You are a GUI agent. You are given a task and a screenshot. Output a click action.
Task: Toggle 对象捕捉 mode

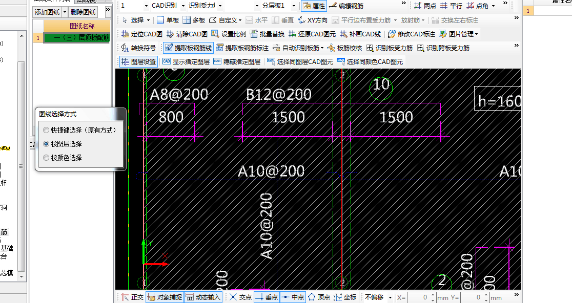click(x=165, y=297)
